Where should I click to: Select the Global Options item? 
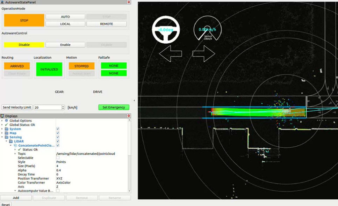click(20, 121)
